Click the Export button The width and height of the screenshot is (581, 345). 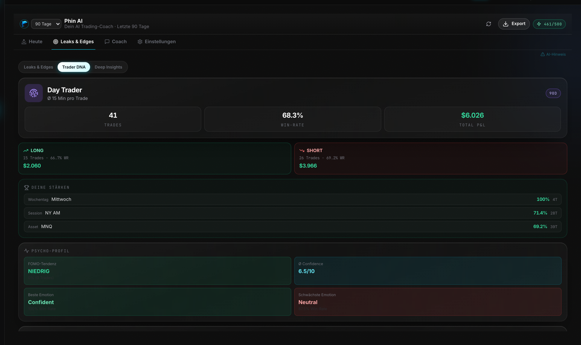(x=514, y=24)
